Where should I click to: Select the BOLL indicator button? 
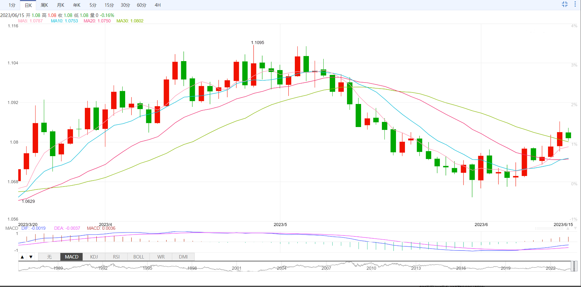point(139,257)
